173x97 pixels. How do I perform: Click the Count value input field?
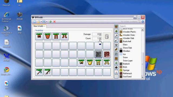point(95,38)
